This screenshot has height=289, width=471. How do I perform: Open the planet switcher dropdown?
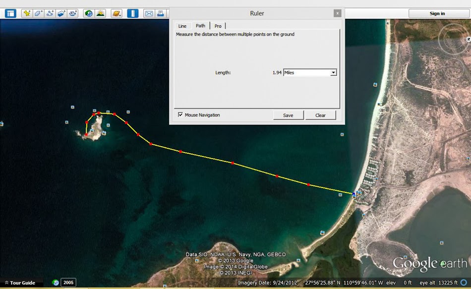116,13
